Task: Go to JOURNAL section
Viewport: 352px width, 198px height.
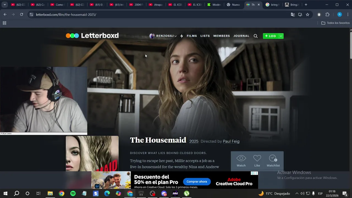Action: [241, 36]
